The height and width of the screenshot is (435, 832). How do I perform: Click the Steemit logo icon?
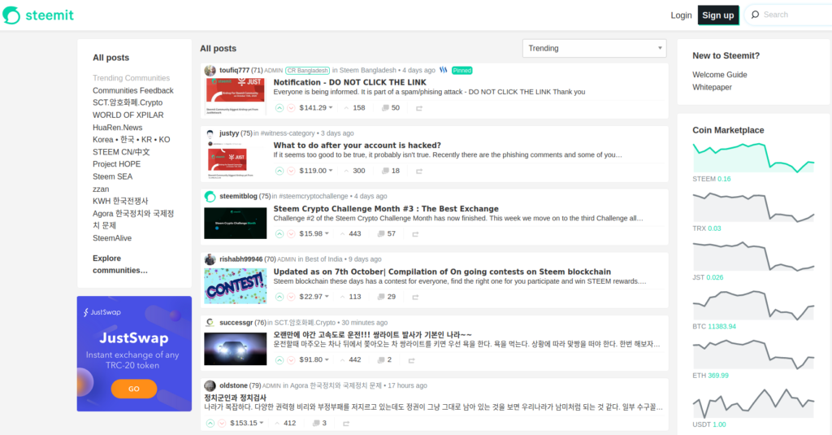click(11, 15)
